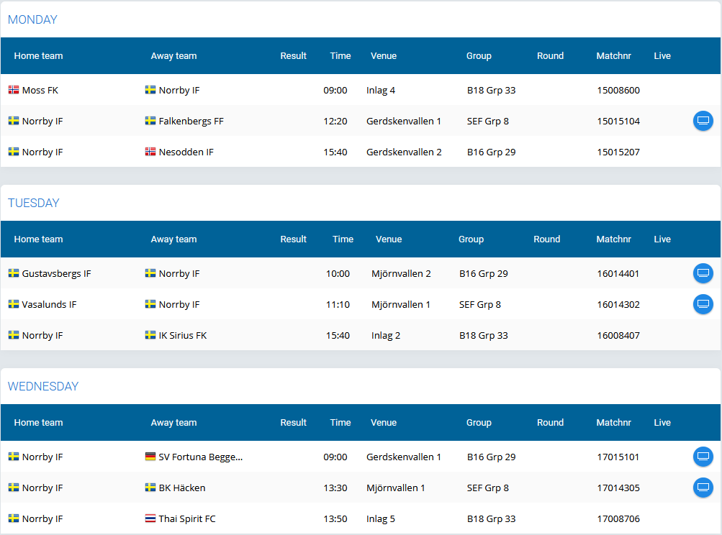The height and width of the screenshot is (535, 722).
Task: Click the 13:50 match time on Wednesday
Action: click(x=335, y=518)
